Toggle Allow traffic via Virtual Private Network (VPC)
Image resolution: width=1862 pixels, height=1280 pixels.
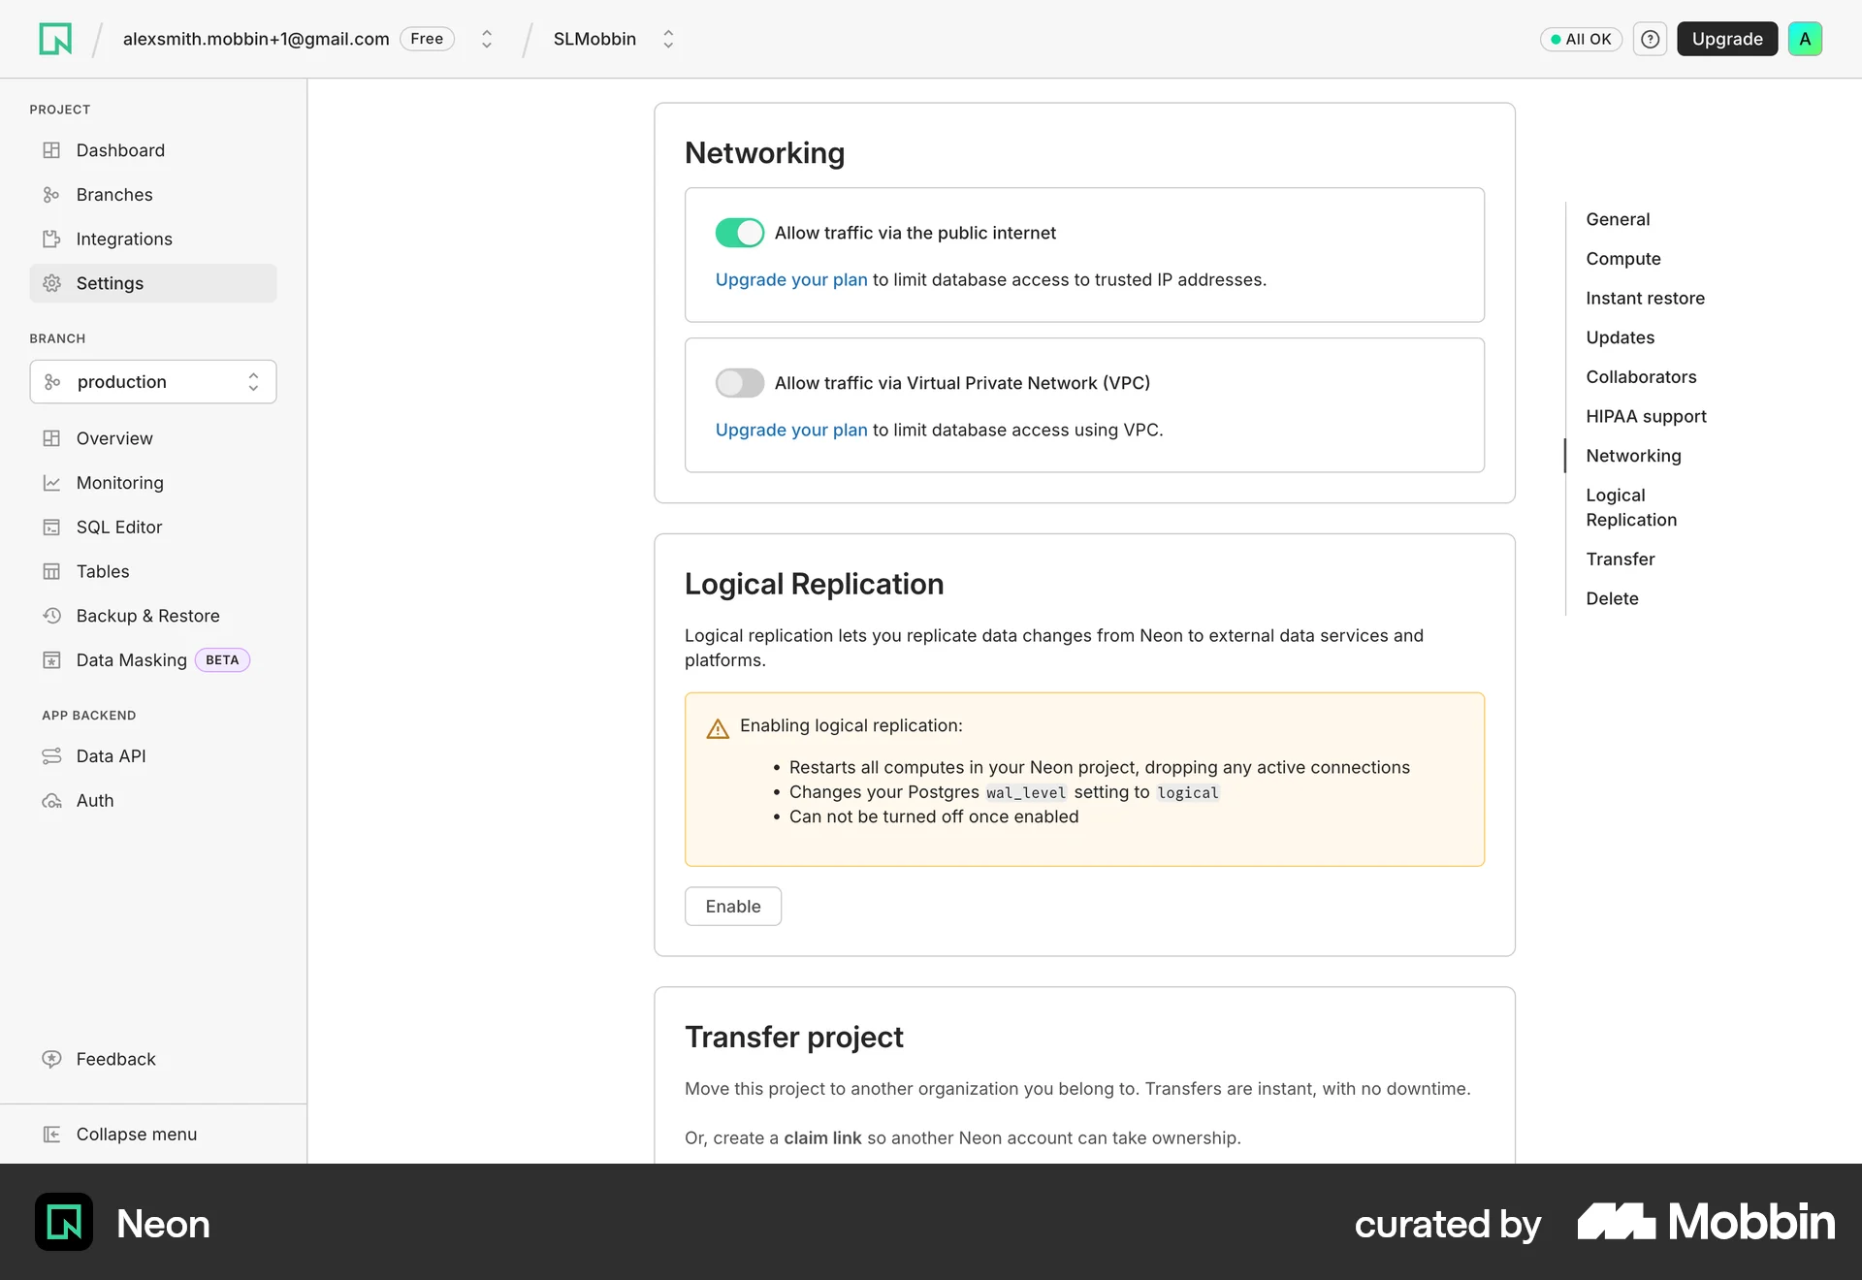click(740, 383)
